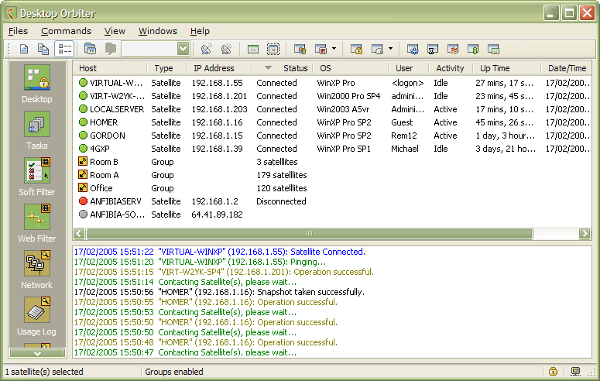Image resolution: width=600 pixels, height=381 pixels.
Task: Click the Room A group icon
Action: [83, 174]
